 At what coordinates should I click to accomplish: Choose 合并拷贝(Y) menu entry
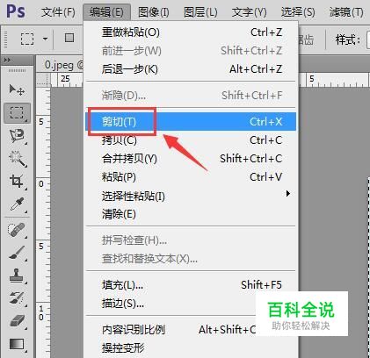tap(191, 159)
